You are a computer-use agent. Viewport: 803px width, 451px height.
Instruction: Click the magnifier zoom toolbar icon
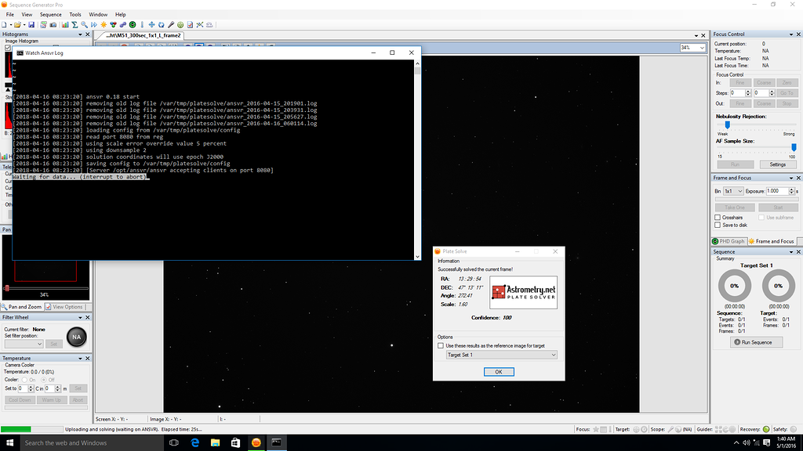tap(83, 24)
